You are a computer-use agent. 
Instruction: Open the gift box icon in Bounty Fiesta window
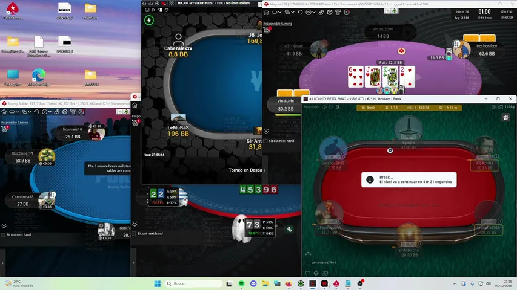506,117
